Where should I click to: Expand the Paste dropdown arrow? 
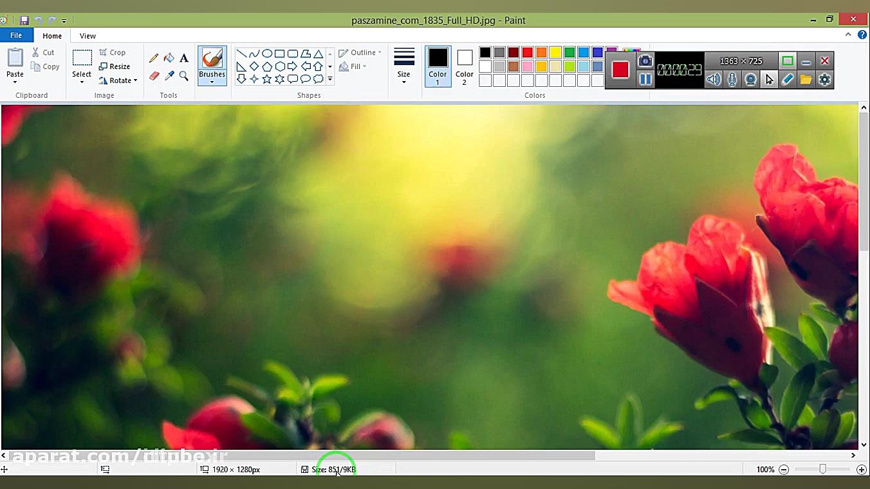(x=15, y=82)
